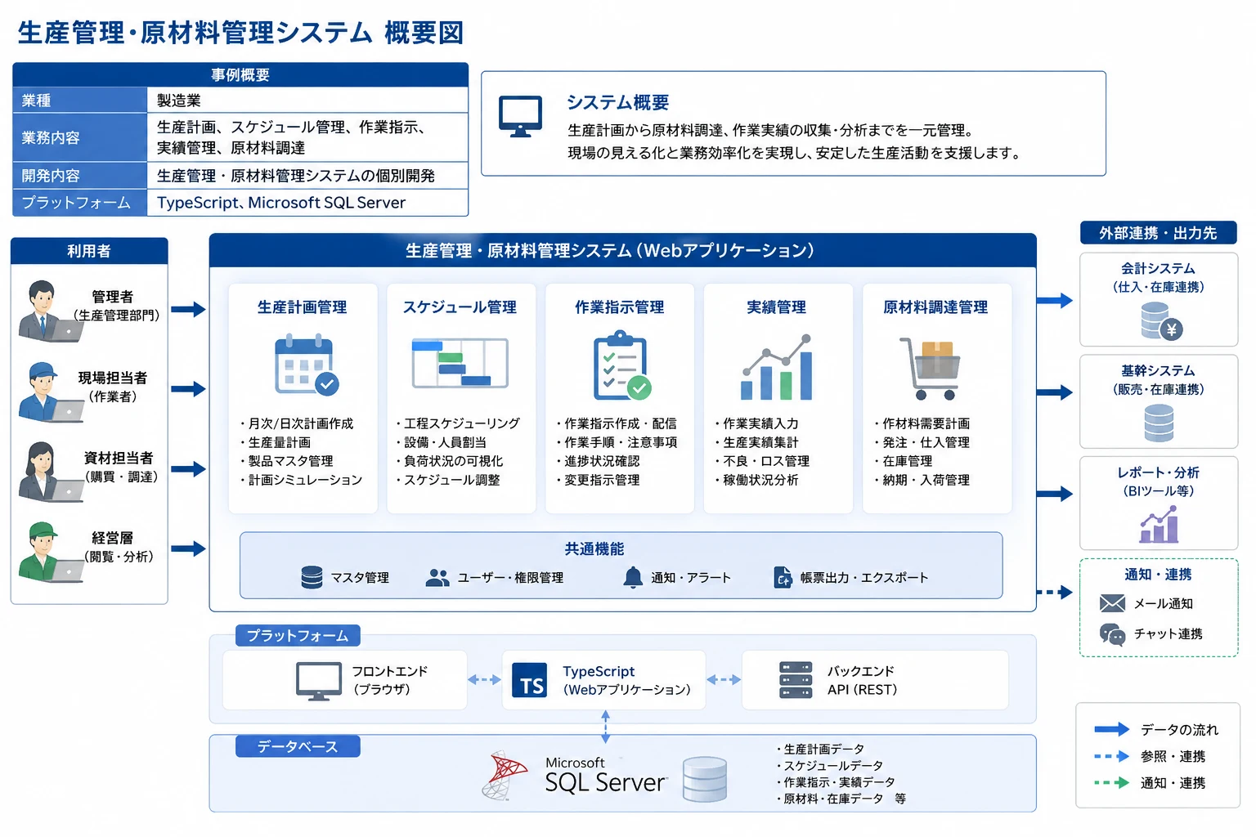Click the document icon next to 帳票出力・エクスポート
The height and width of the screenshot is (837, 1256).
(783, 577)
